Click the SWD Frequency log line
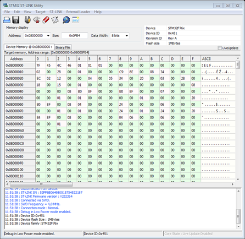This screenshot has height=239, width=245. pos(32,204)
